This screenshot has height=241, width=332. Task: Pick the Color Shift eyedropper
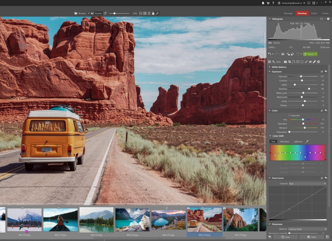pyautogui.click(x=307, y=141)
